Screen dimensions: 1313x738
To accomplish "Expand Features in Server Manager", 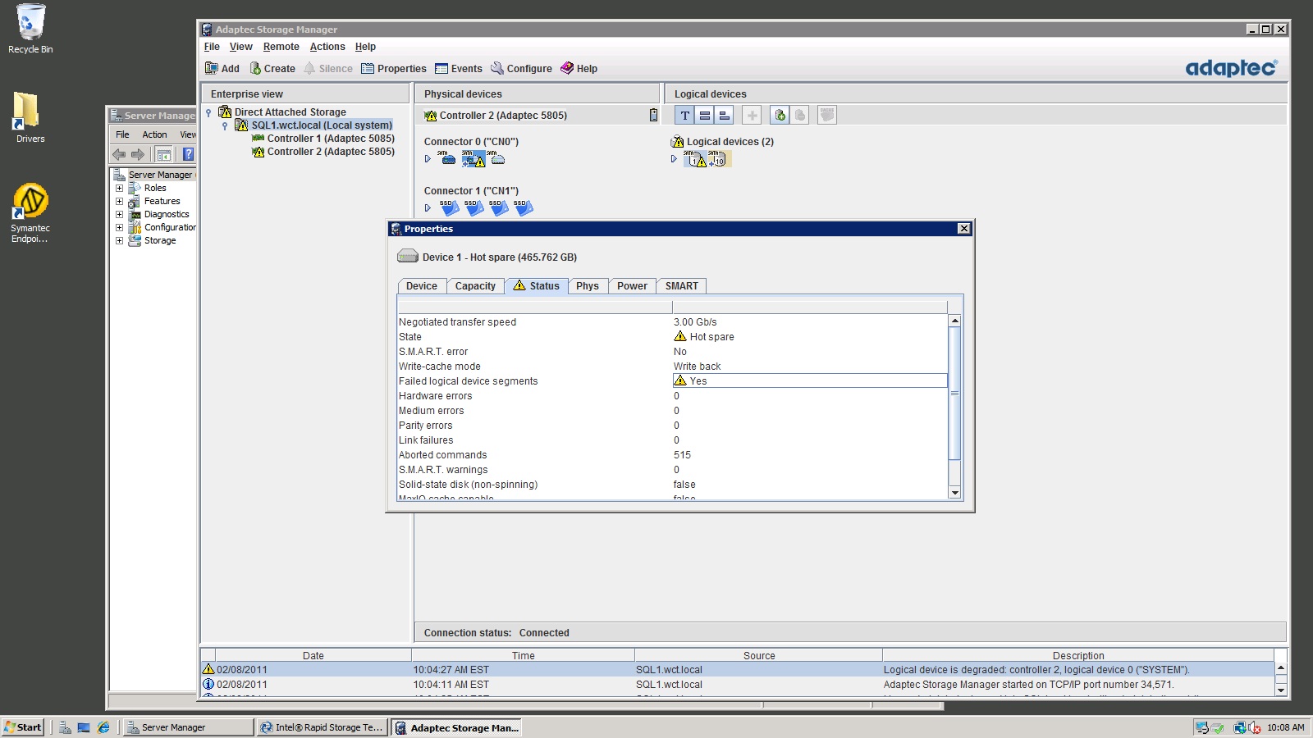I will click(119, 201).
